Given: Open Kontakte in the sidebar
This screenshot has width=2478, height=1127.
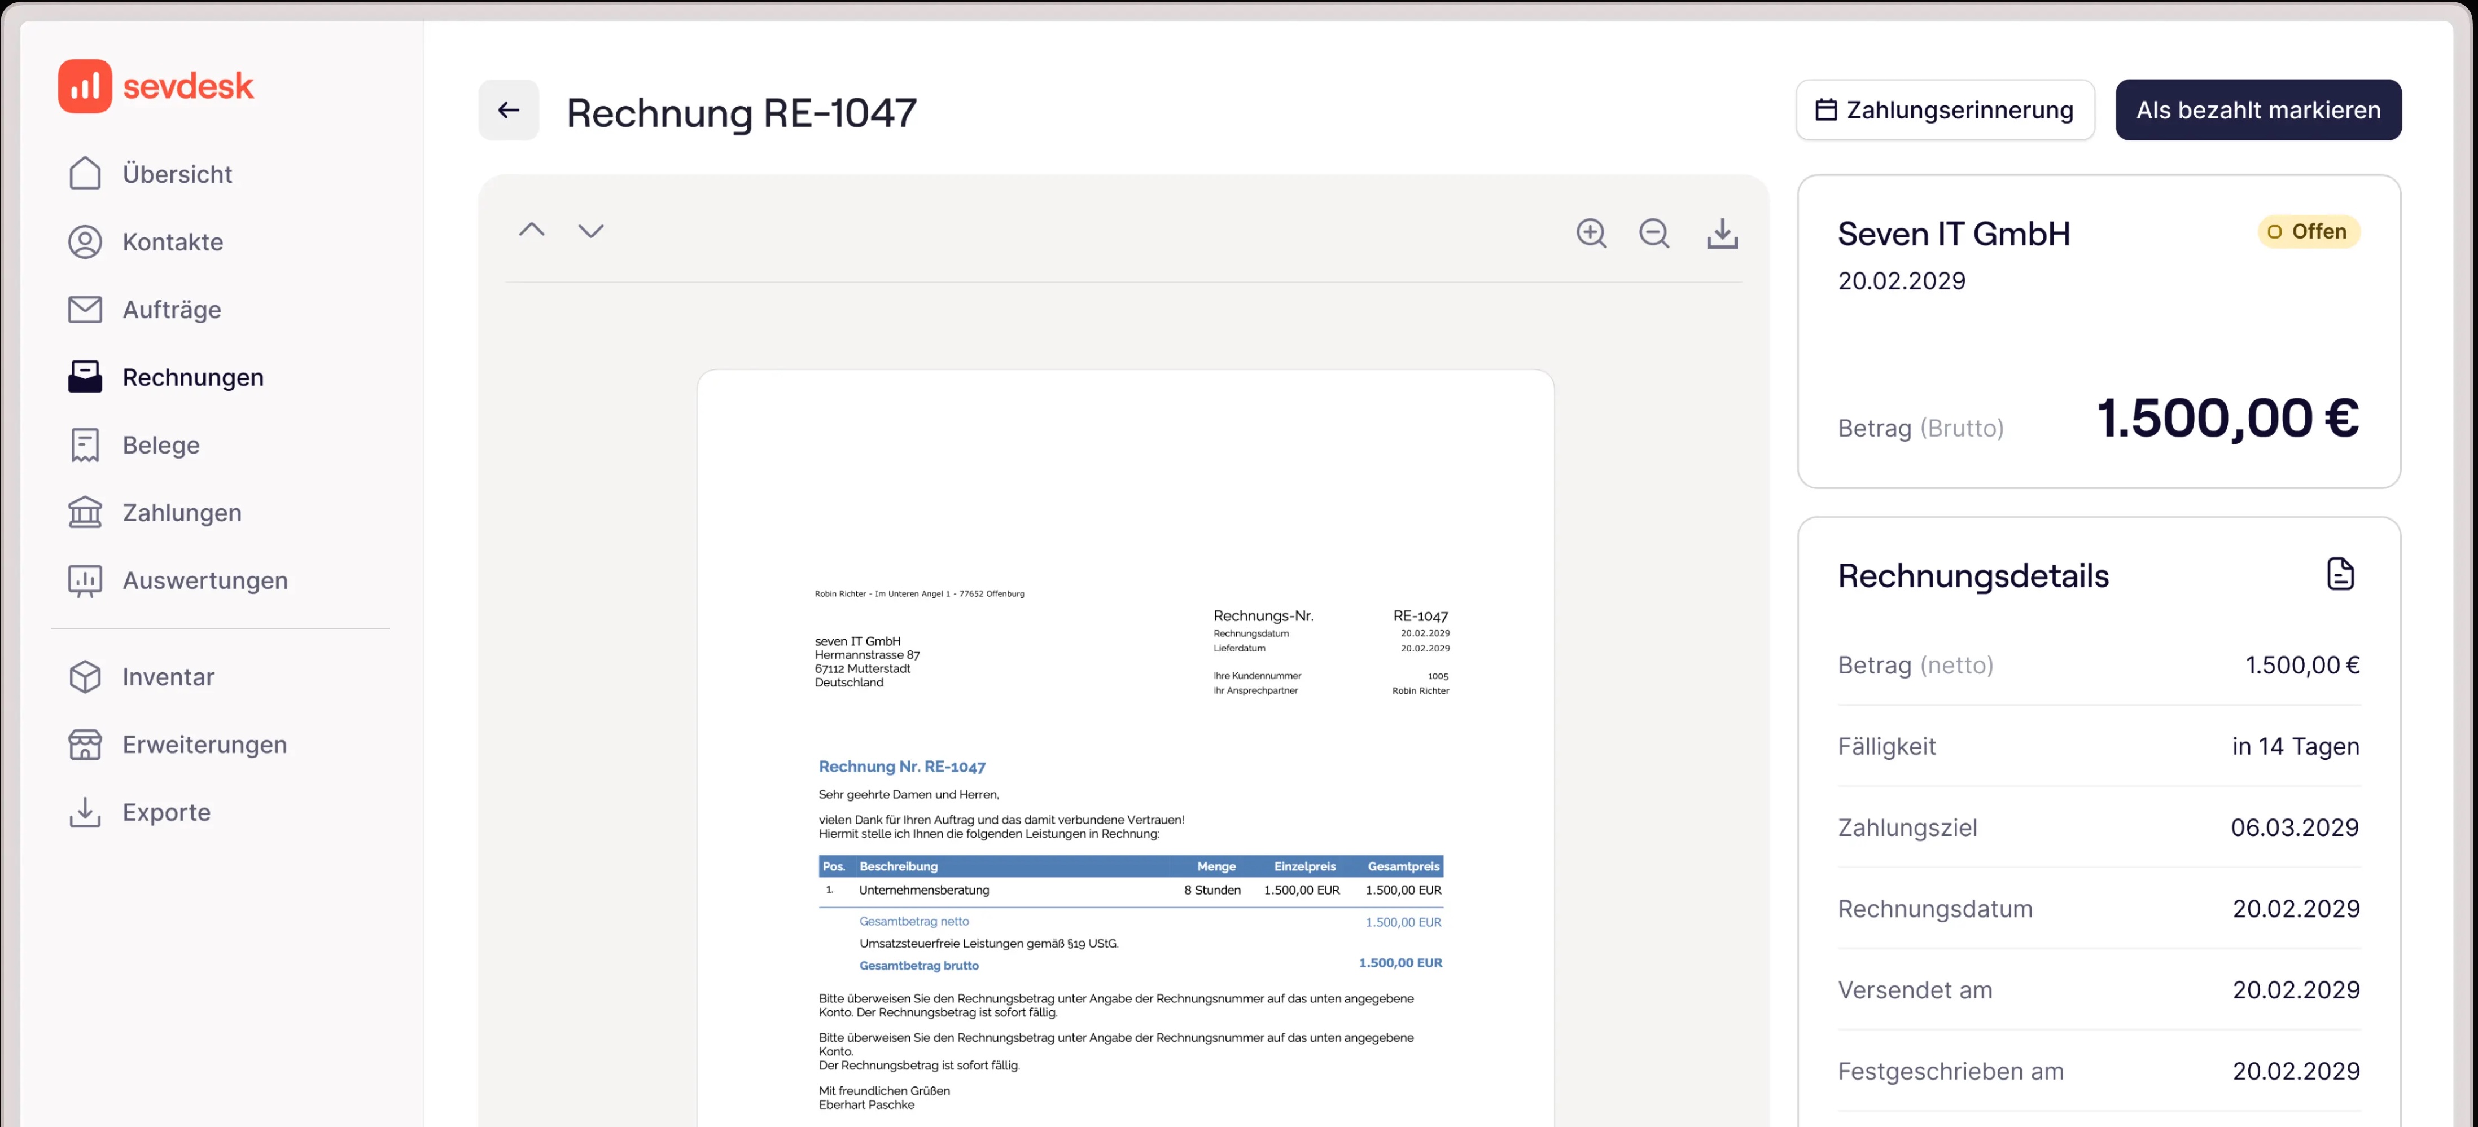Looking at the screenshot, I should click(172, 241).
